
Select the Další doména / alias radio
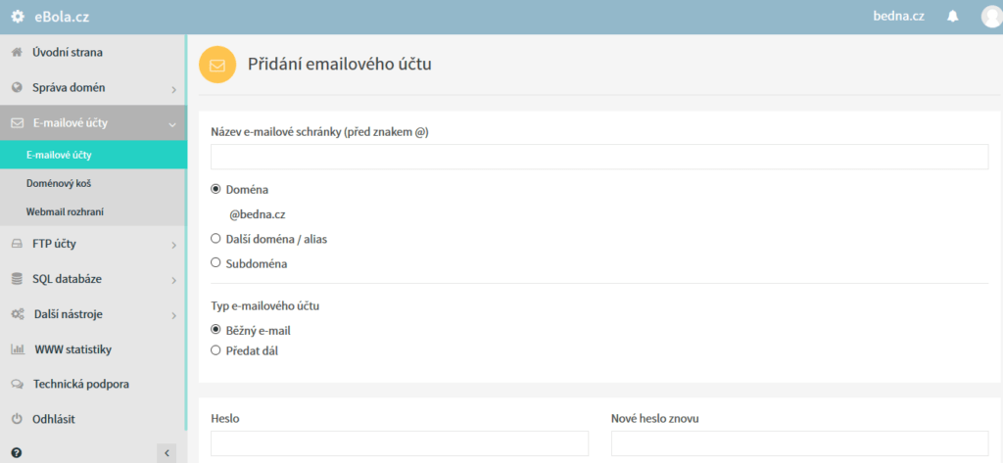(215, 239)
